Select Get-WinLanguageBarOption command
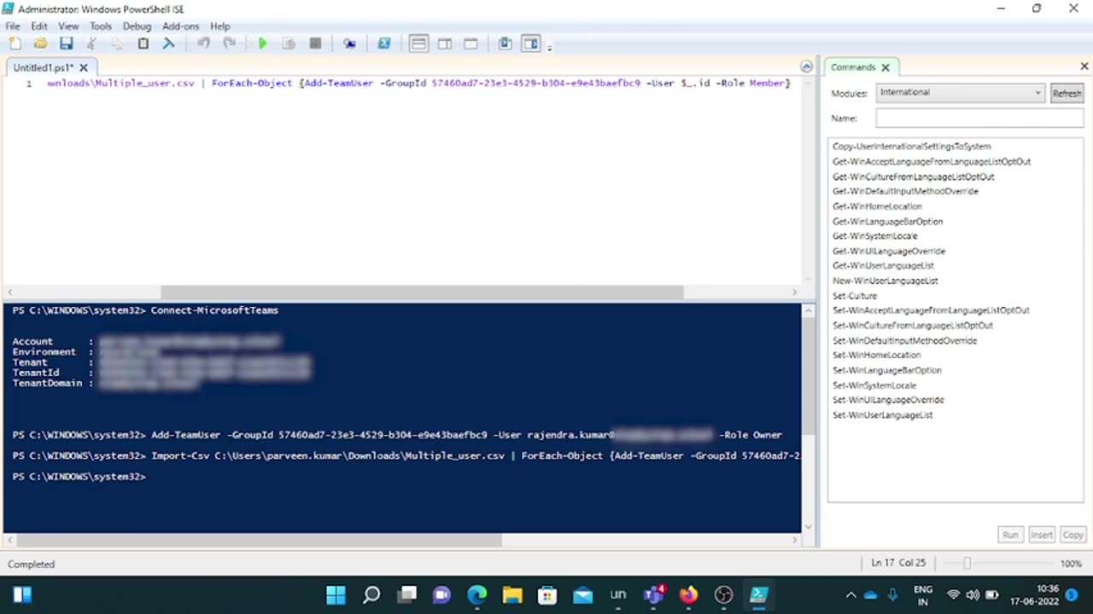 887,222
